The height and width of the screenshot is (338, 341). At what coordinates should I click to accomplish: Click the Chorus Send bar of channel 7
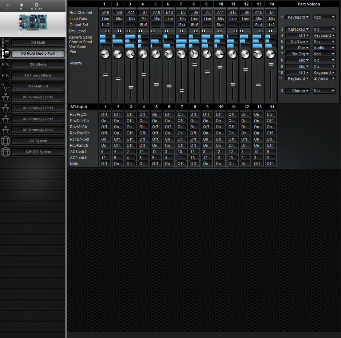[x=182, y=42]
